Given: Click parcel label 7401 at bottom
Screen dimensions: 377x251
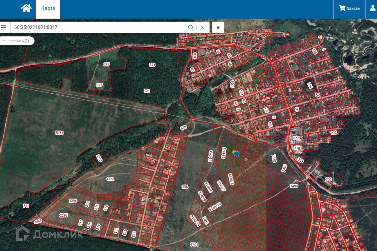Looking at the screenshot, I should pos(194,244).
